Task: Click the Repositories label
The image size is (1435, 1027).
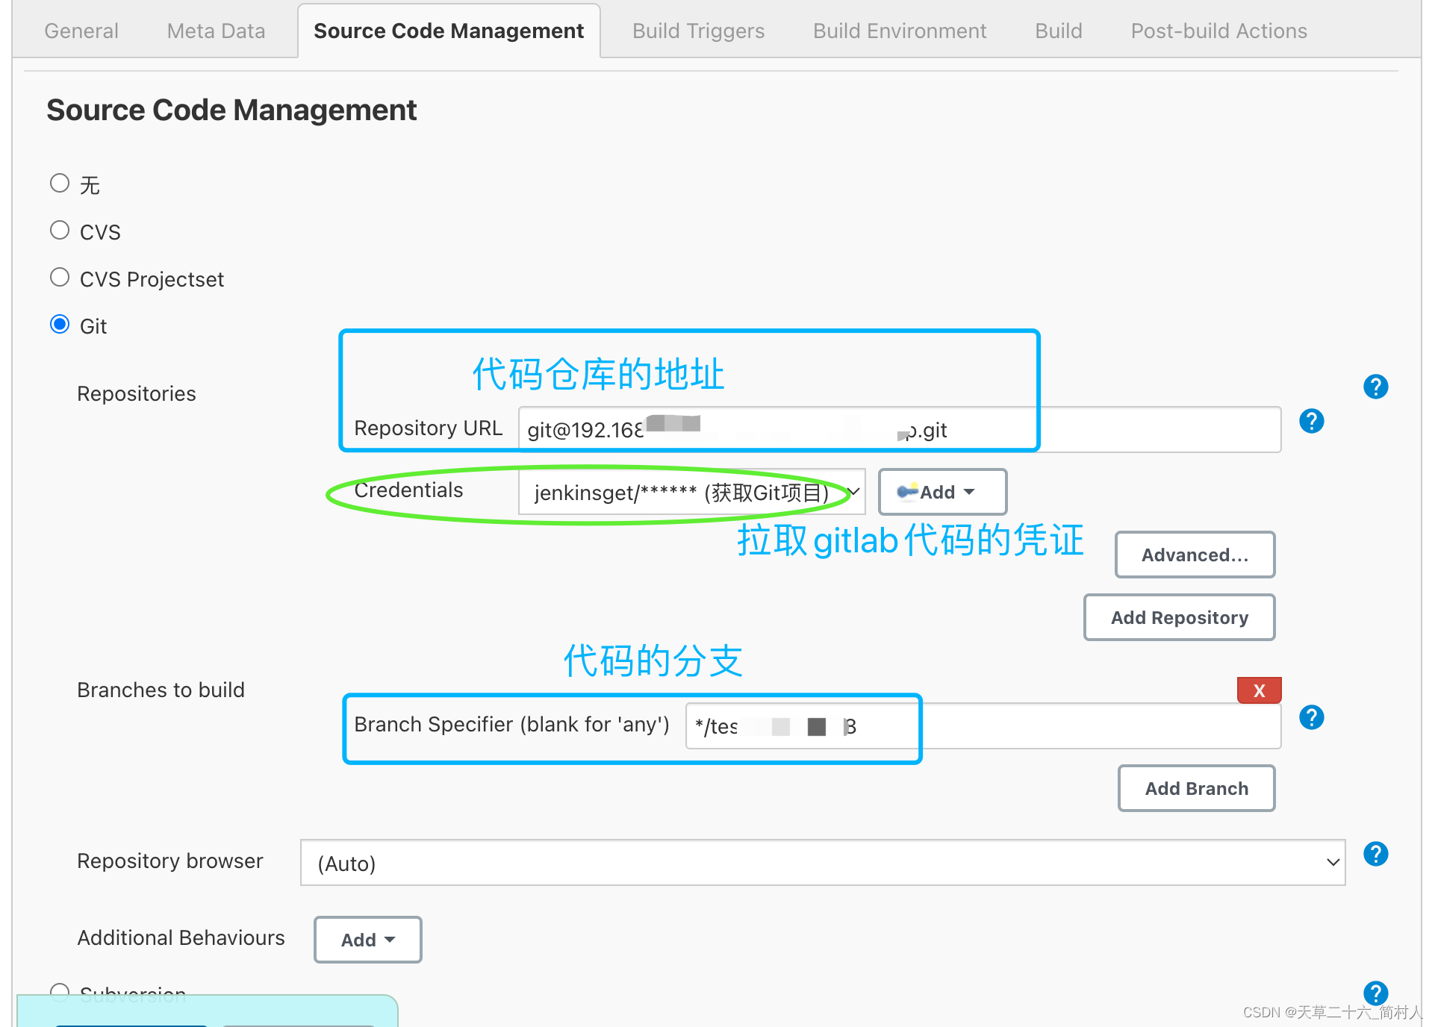Action: [137, 393]
